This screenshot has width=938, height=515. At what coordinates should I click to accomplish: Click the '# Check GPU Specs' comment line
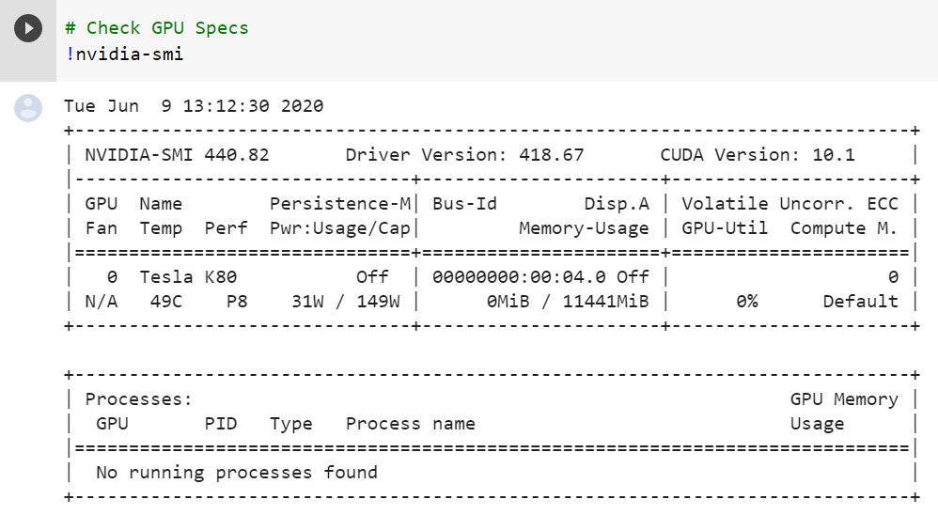(x=157, y=28)
